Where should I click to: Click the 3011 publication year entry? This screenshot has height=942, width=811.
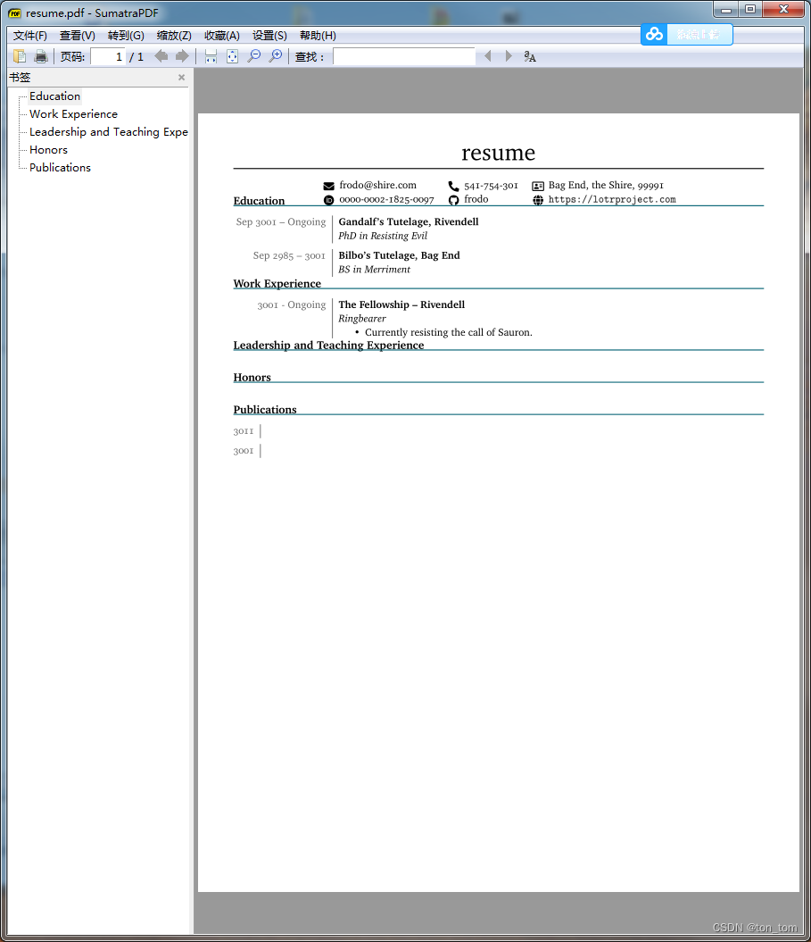point(243,431)
